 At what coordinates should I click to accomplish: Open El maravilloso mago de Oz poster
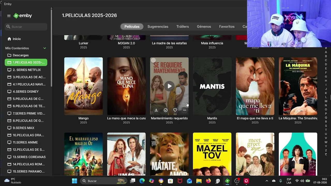pos(84,154)
